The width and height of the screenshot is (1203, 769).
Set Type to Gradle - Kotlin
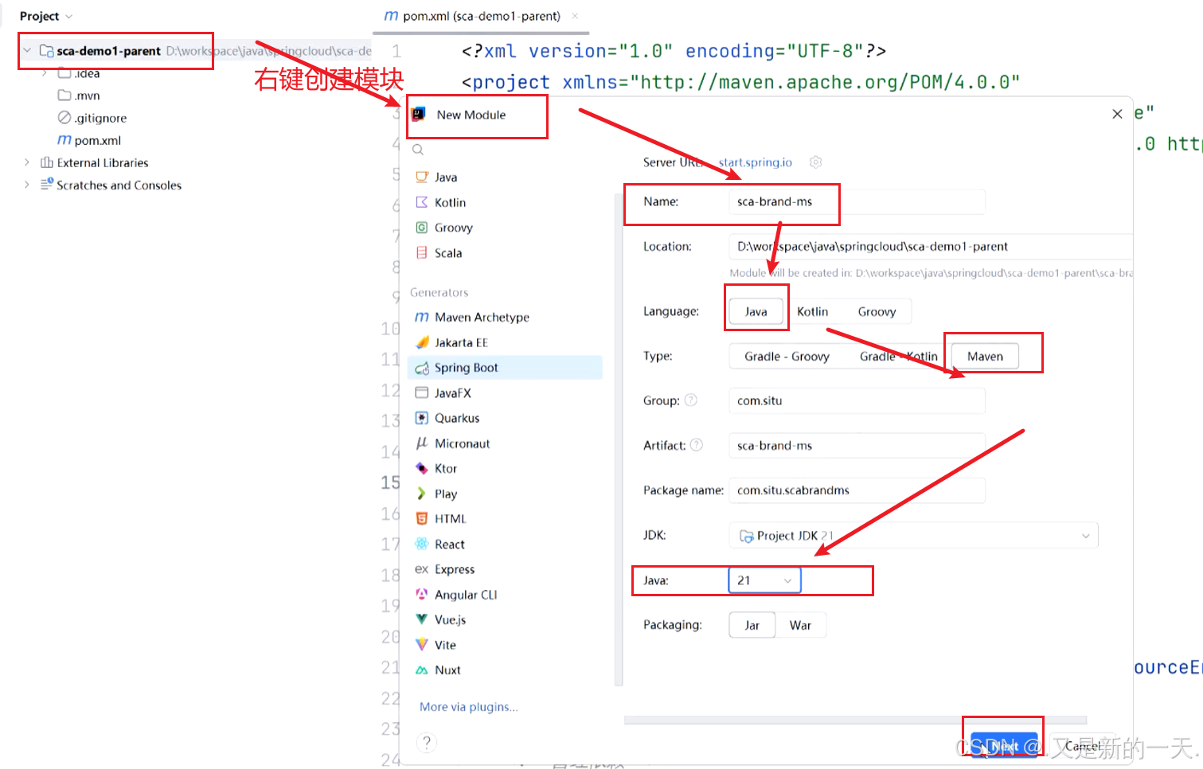[898, 356]
